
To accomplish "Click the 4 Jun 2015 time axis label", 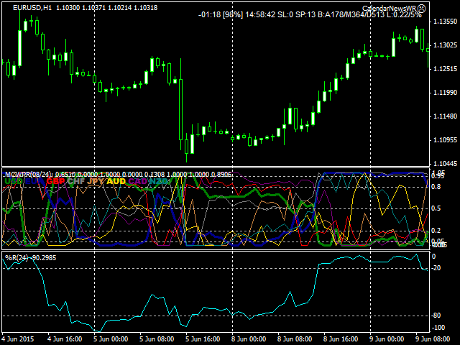I will 18,339.
